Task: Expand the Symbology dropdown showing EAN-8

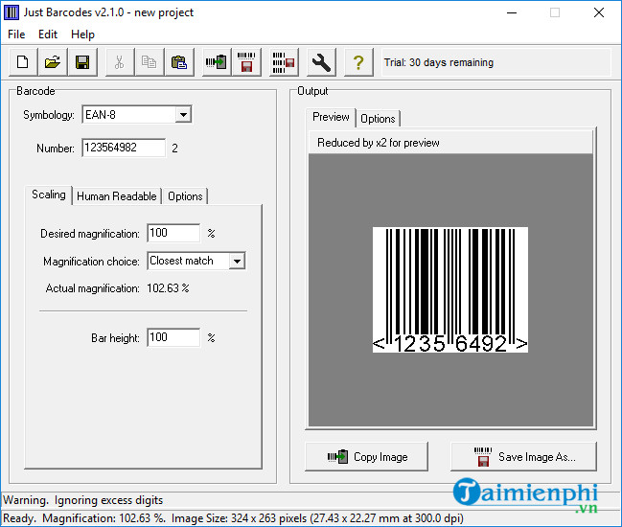Action: (x=183, y=115)
